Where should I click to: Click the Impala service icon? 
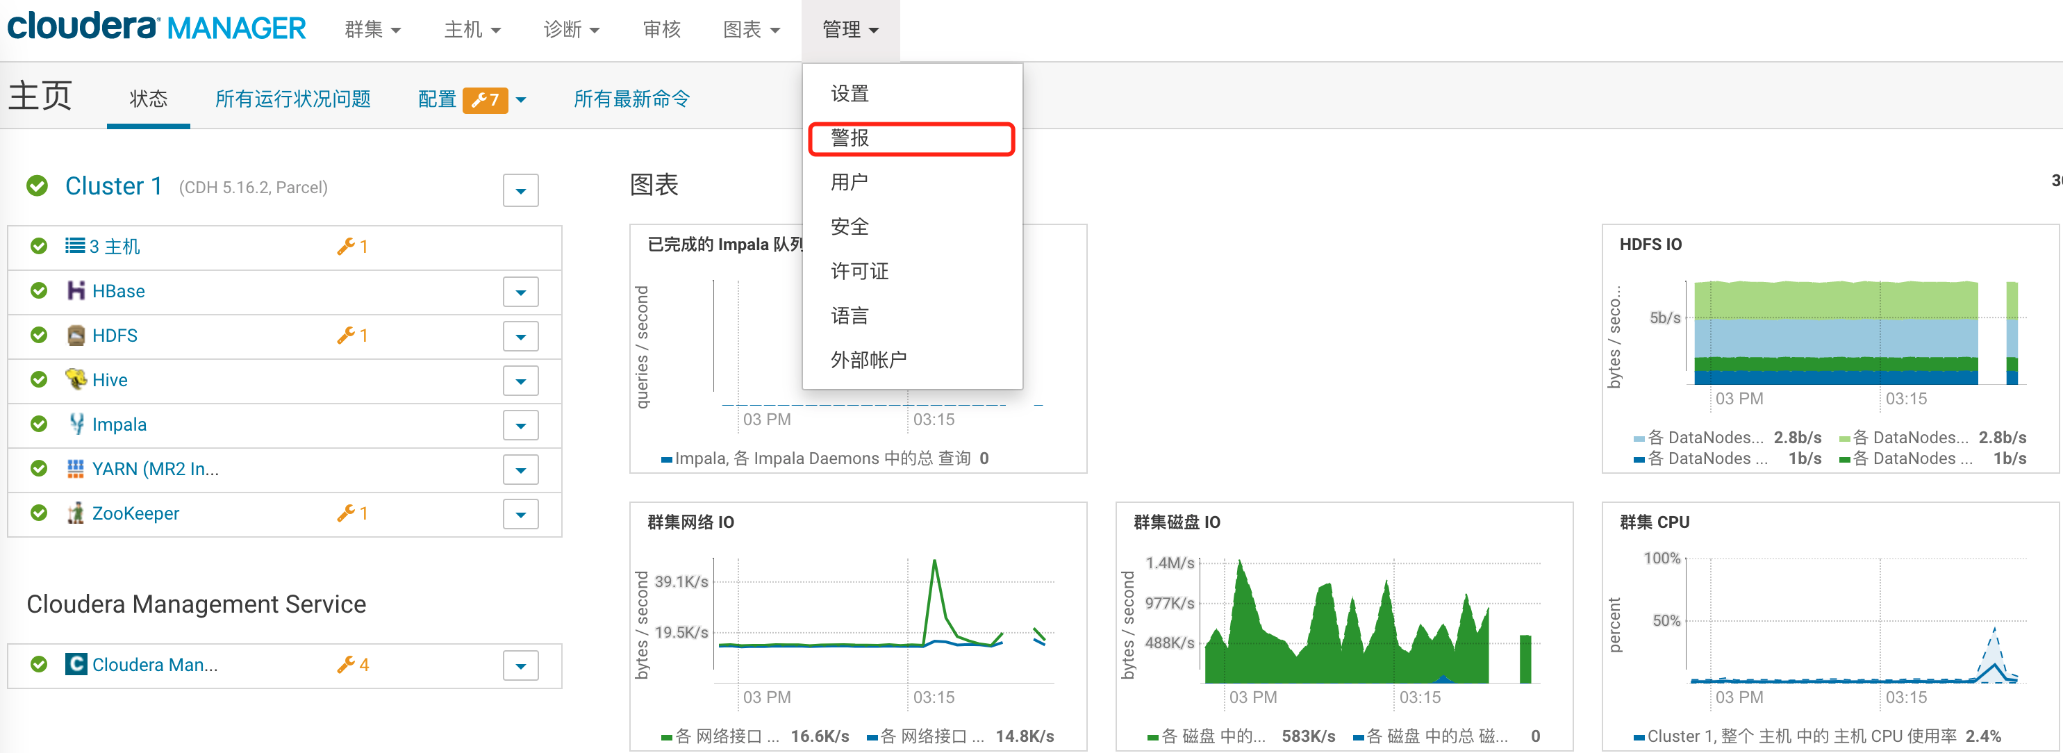75,424
